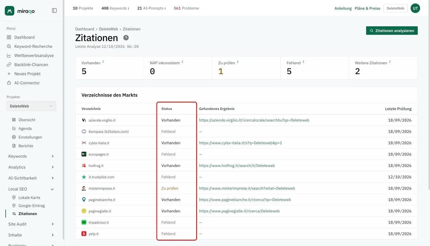
Task: Open the DeleteWeb project dropdown
Action: pos(31,106)
